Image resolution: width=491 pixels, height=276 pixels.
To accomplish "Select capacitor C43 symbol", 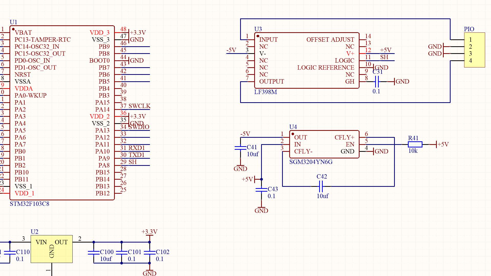I will (x=261, y=190).
